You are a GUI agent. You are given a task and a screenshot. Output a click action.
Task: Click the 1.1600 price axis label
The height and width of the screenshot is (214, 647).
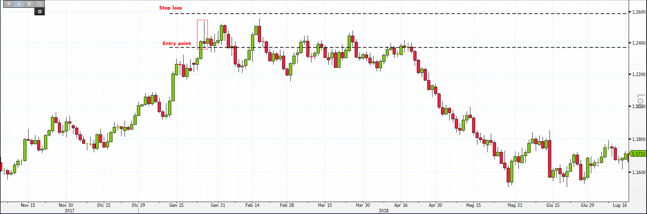point(639,172)
